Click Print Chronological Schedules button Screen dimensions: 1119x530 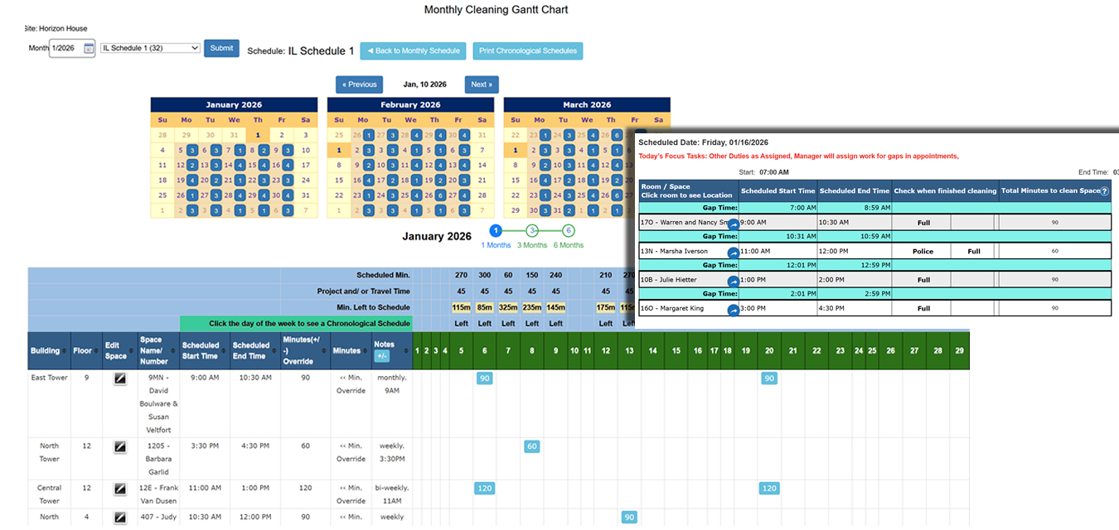pos(528,51)
